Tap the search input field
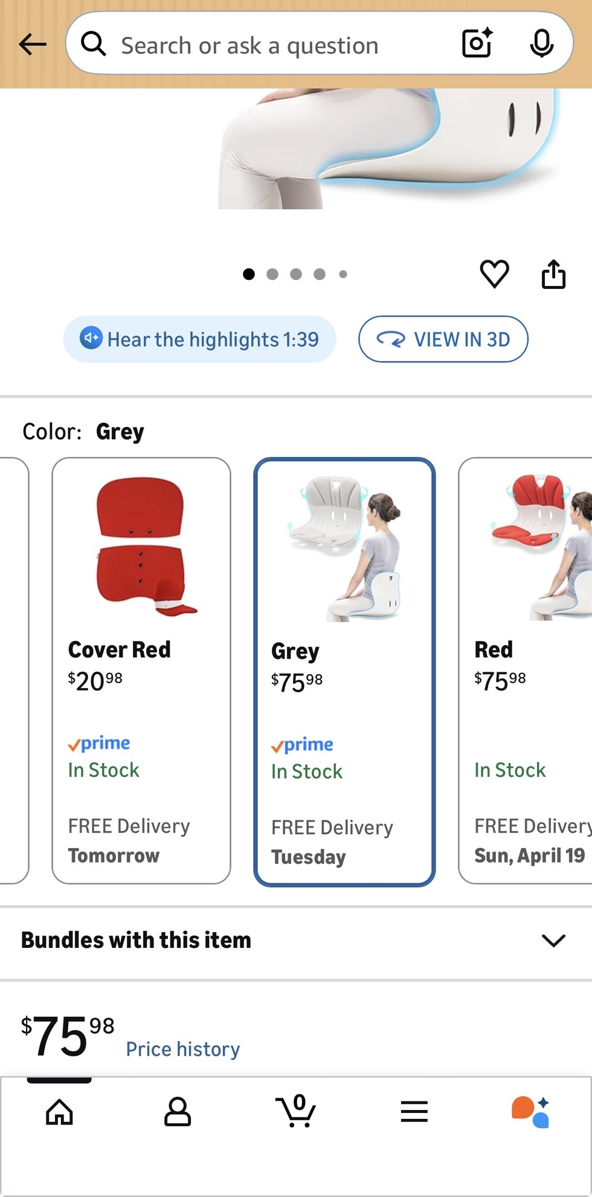The image size is (592, 1197). [x=272, y=45]
